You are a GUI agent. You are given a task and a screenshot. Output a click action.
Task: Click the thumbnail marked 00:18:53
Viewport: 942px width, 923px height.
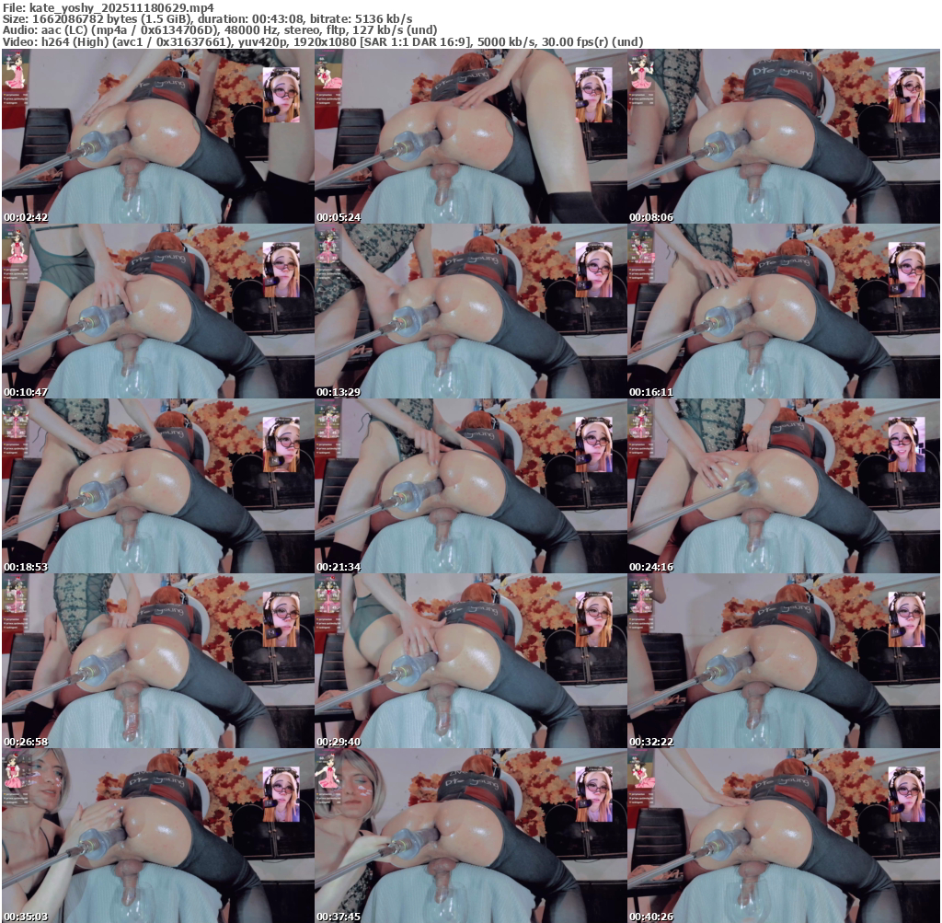[157, 486]
